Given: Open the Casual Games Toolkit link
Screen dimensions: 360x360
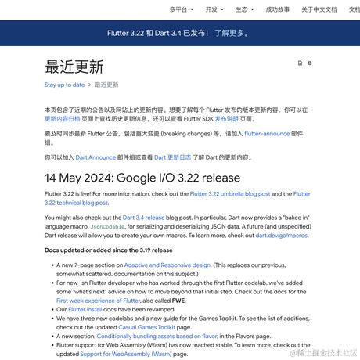Looking at the screenshot, I should click(147, 327).
